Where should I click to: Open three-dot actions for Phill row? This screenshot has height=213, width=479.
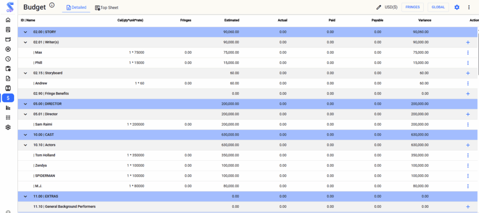[x=468, y=63]
